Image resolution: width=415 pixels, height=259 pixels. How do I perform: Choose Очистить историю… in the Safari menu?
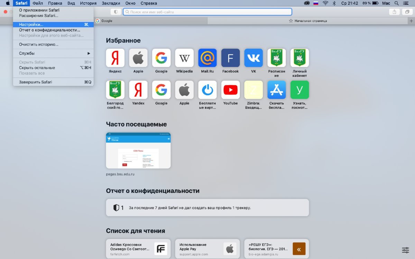tap(53, 44)
